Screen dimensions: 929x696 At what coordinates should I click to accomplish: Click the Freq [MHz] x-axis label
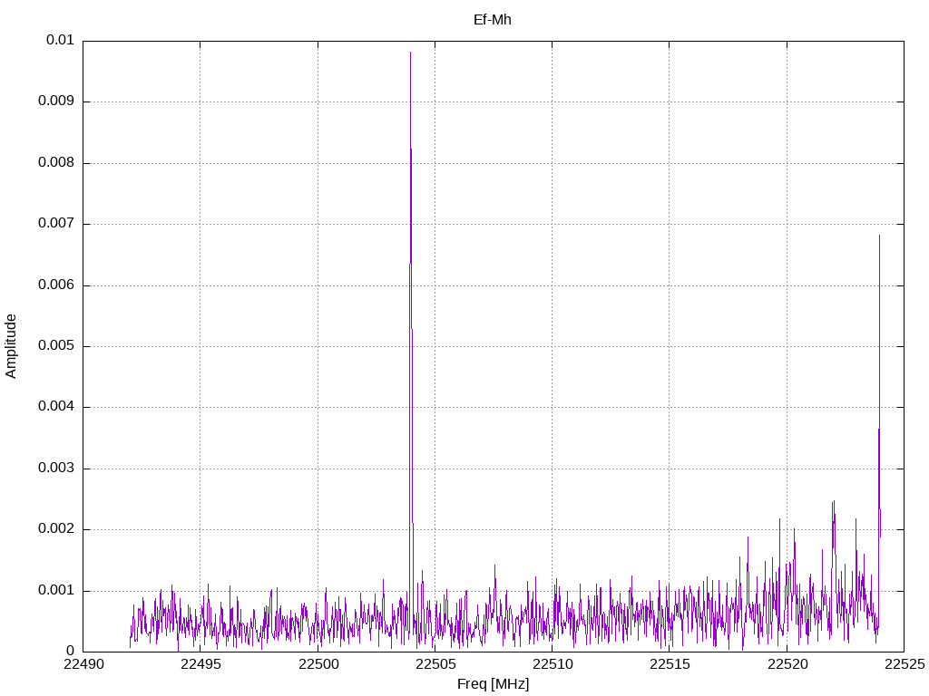point(493,684)
